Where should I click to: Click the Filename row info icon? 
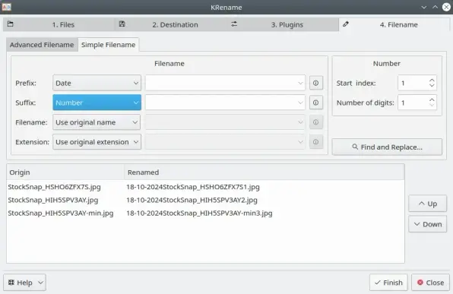point(315,122)
